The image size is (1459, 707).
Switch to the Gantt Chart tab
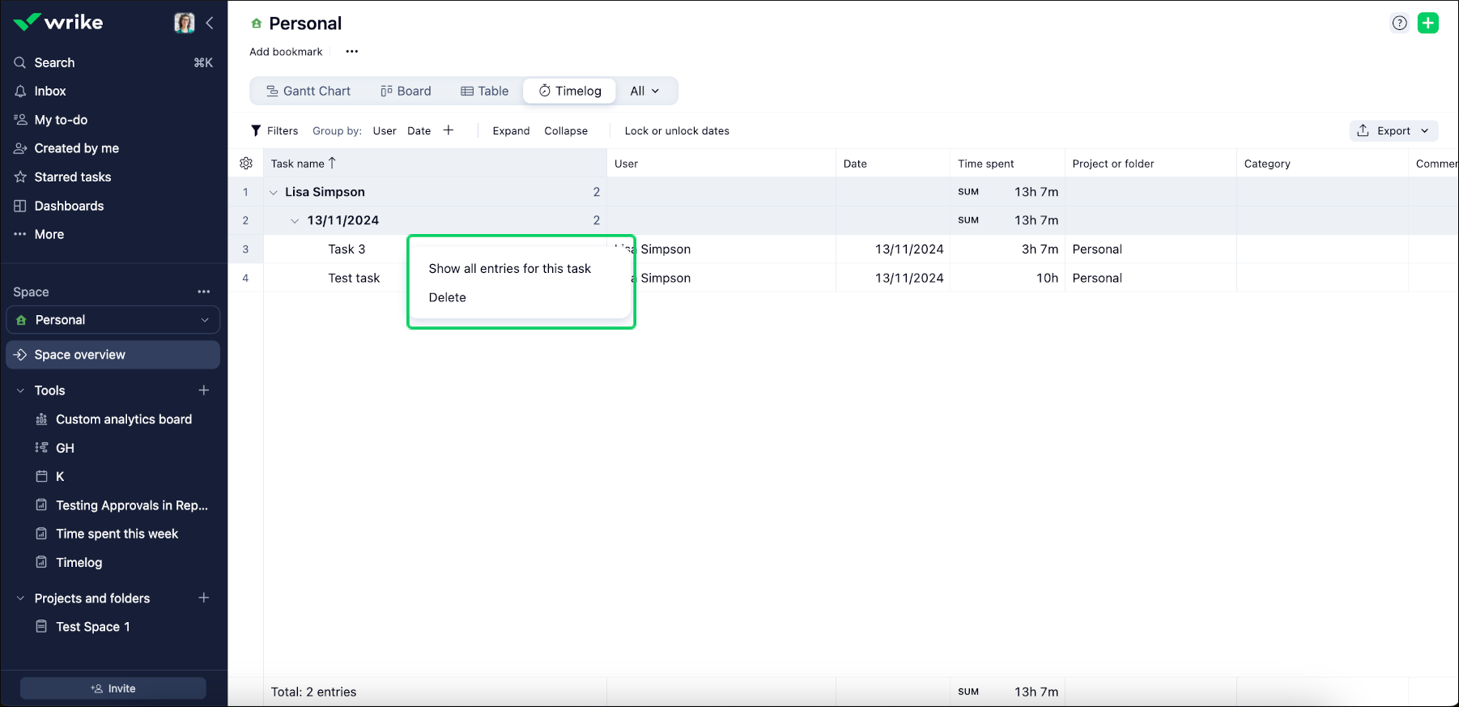coord(308,91)
